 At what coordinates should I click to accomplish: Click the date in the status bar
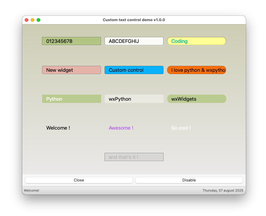coord(223,190)
